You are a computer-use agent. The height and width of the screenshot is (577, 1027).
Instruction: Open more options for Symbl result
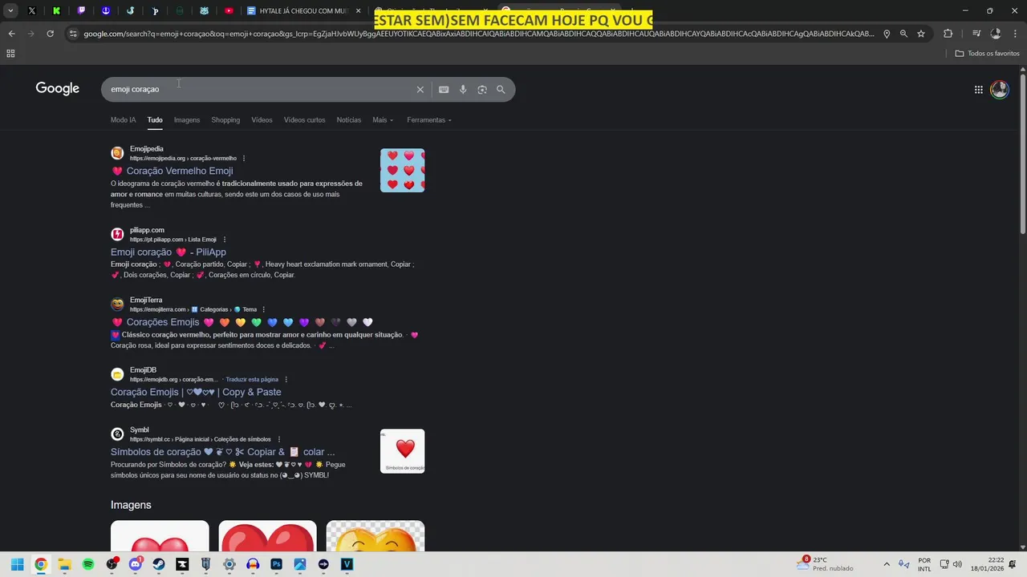click(278, 439)
